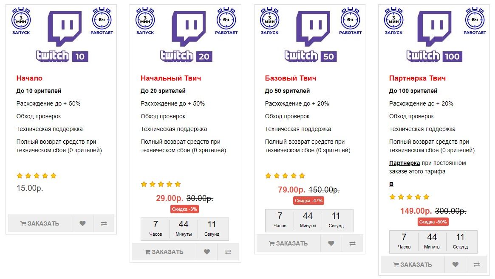The width and height of the screenshot is (495, 279).
Task: Toggle the heart to favorite Начало
Action: click(82, 223)
